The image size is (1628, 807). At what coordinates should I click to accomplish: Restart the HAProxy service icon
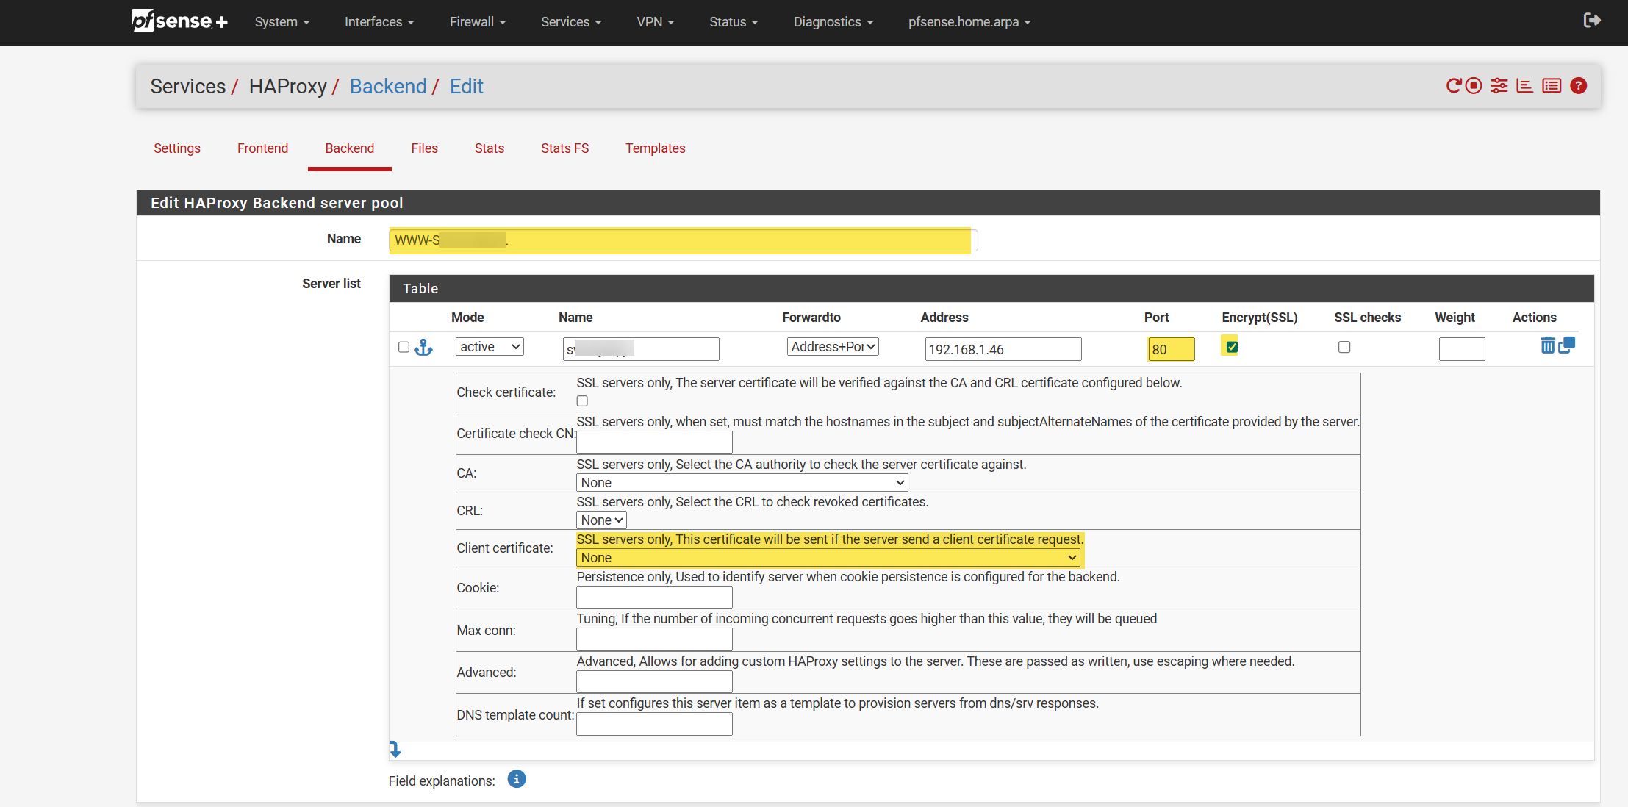tap(1453, 86)
